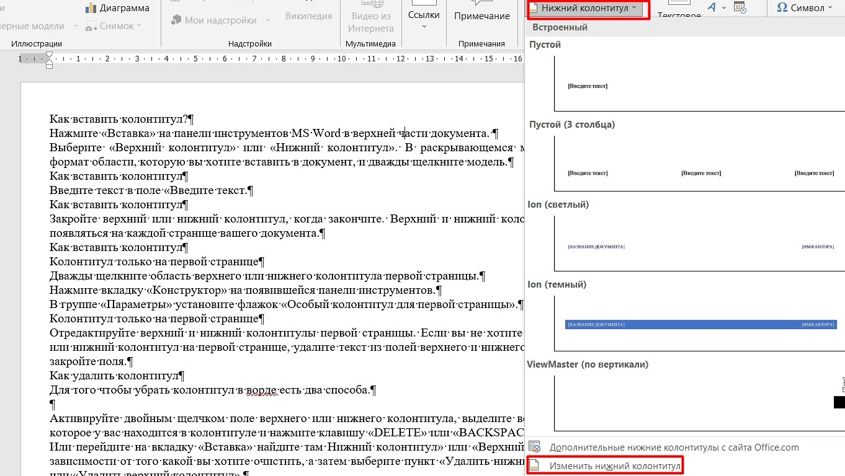This screenshot has height=476, width=845.
Task: Open the Нижний колонтитул dropdown
Action: 586,8
